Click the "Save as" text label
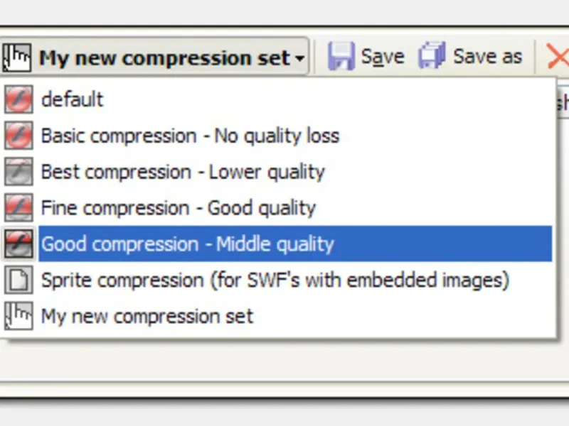 click(488, 57)
